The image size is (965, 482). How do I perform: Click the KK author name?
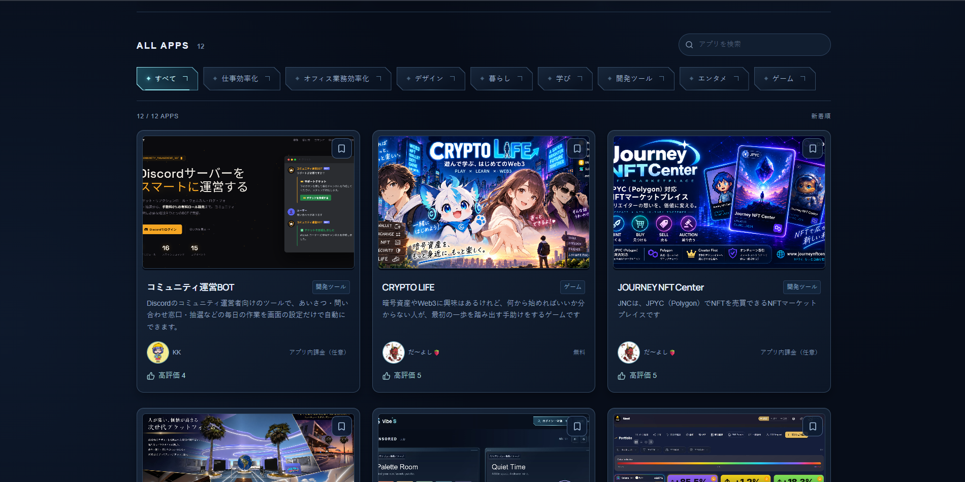(177, 352)
